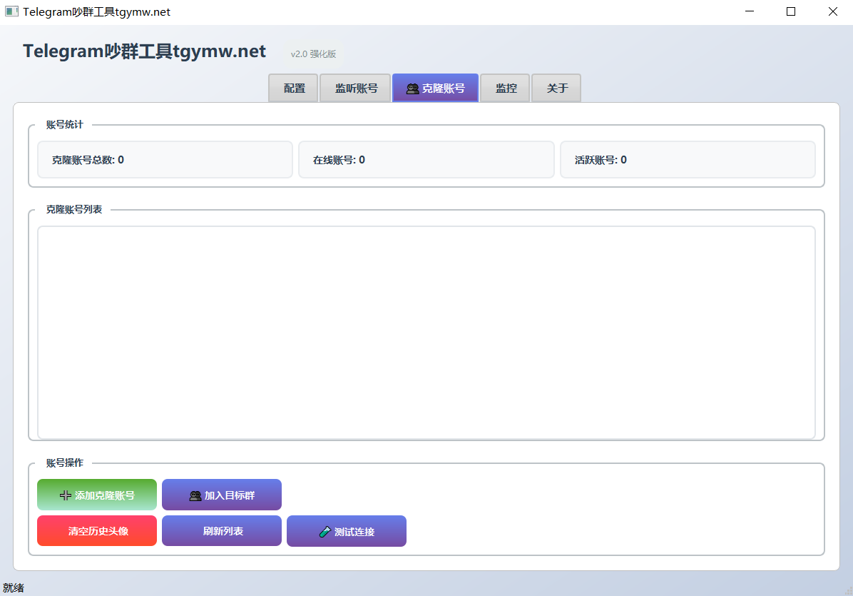853x596 pixels.
Task: Open the 监听账号 tab
Action: point(356,89)
